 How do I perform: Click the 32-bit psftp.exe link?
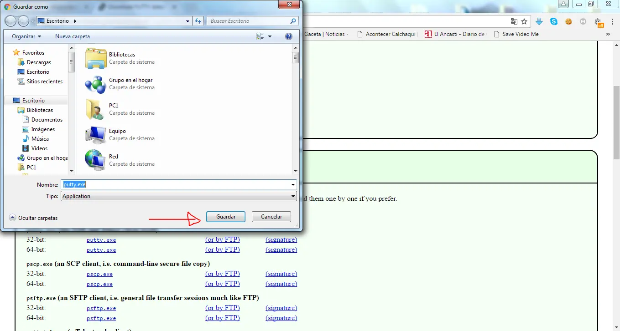(101, 308)
